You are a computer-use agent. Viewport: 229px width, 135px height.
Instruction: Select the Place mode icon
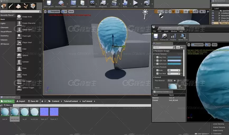[x=4, y=6]
